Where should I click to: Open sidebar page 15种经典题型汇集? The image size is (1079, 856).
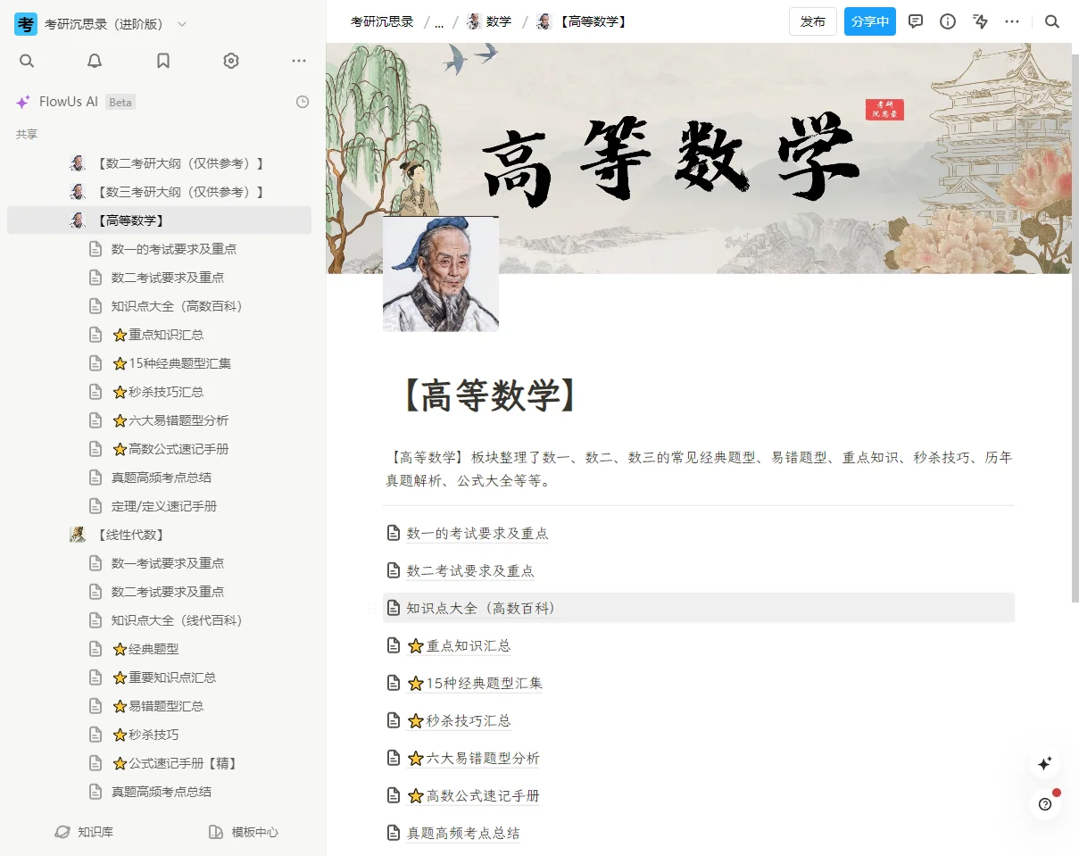tap(159, 363)
